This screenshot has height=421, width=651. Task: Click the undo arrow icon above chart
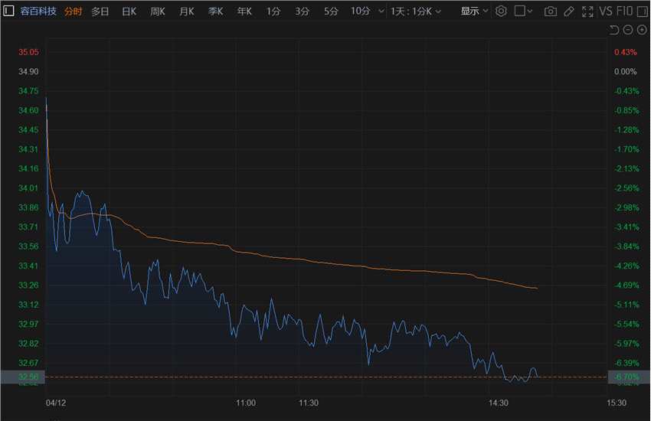614,30
